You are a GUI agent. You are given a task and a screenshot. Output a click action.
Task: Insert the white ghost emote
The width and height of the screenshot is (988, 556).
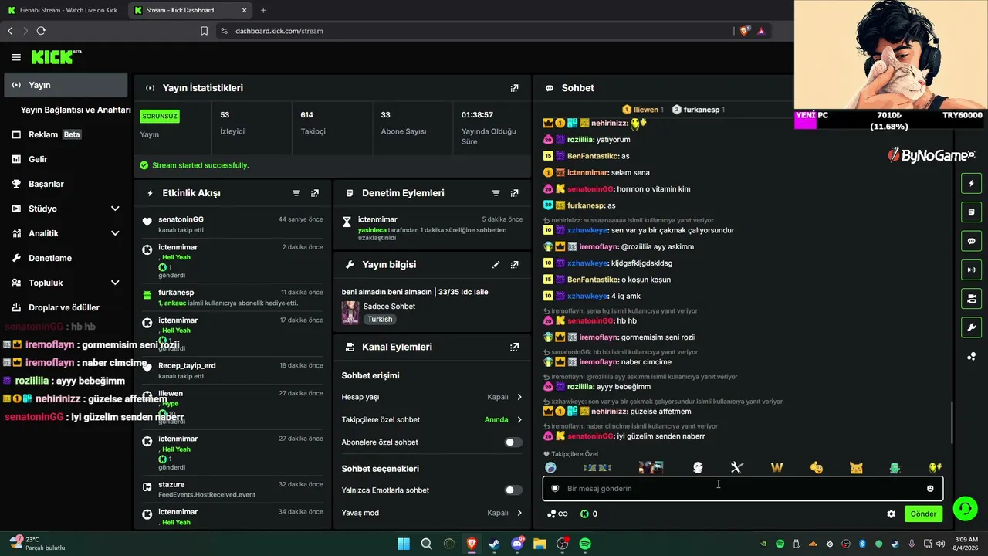click(698, 468)
